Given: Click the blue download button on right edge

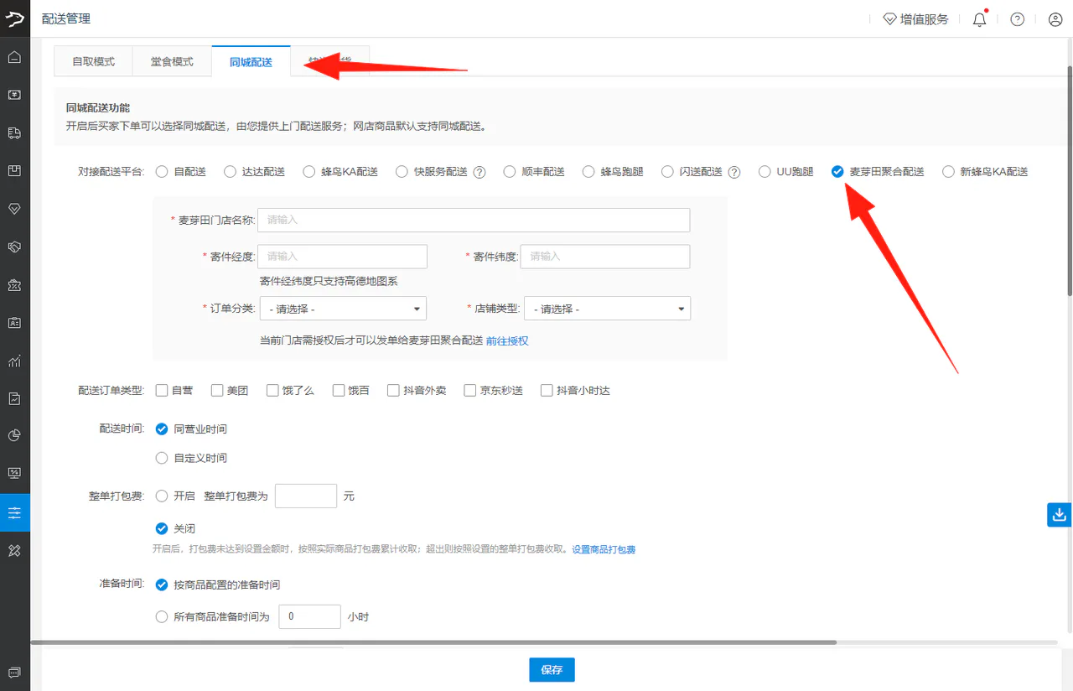Looking at the screenshot, I should click(1060, 515).
